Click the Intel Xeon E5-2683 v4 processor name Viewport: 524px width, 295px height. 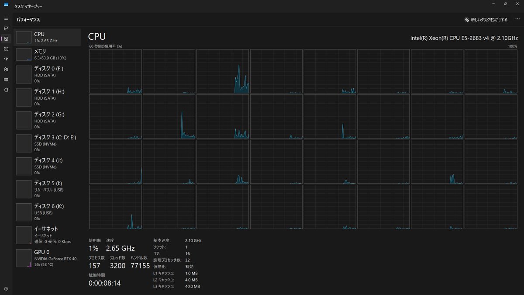464,38
